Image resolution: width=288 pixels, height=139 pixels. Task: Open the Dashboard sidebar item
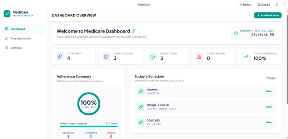(x=23, y=29)
